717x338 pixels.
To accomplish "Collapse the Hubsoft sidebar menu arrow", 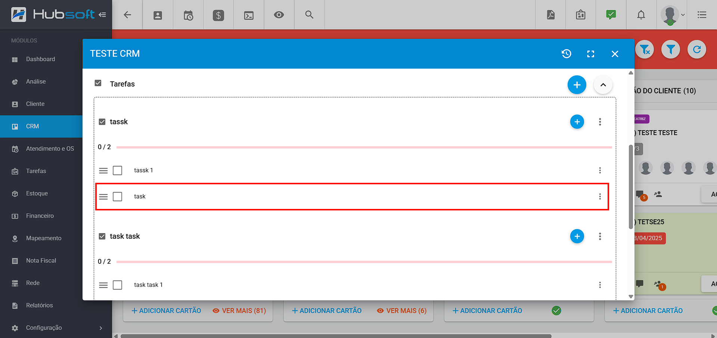I will [x=102, y=15].
